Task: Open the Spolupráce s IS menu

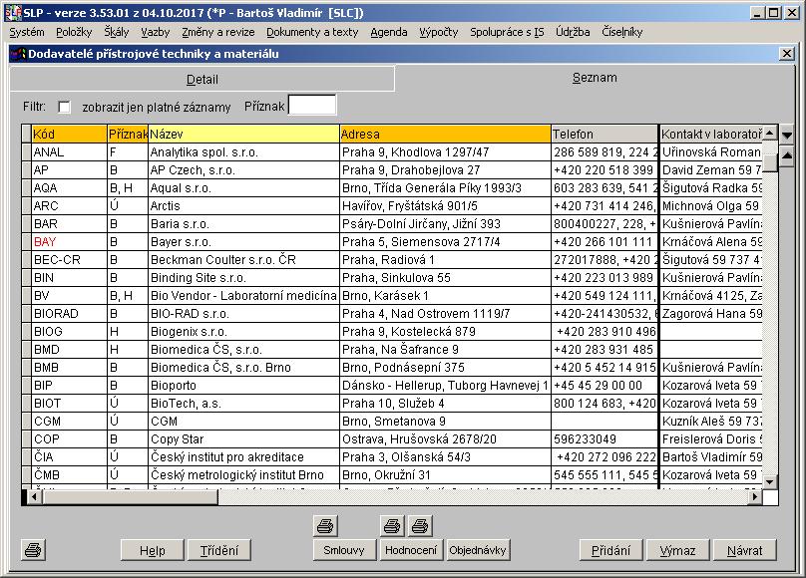Action: (x=507, y=32)
